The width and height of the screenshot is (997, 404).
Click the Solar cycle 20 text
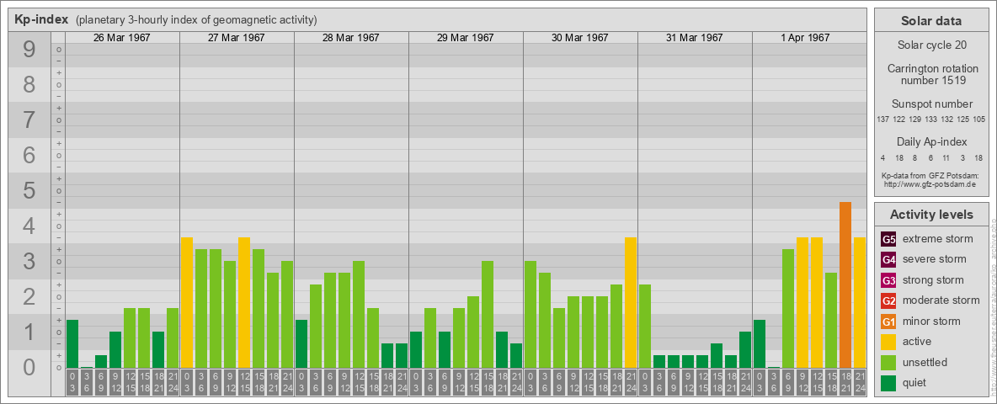pyautogui.click(x=931, y=45)
